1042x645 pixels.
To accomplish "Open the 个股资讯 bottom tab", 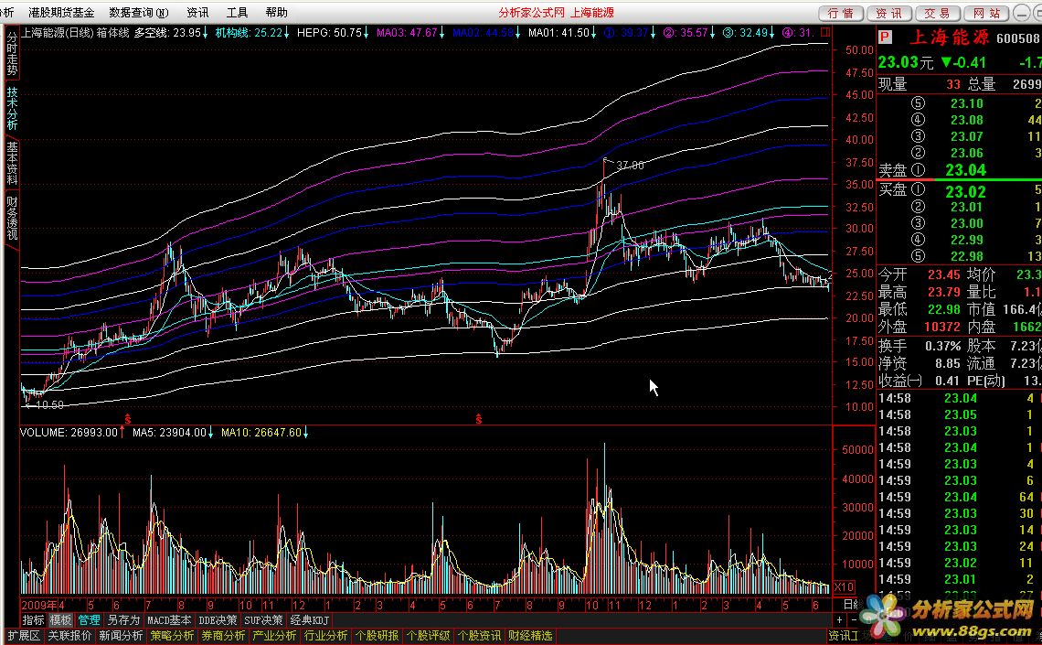I will tap(478, 636).
